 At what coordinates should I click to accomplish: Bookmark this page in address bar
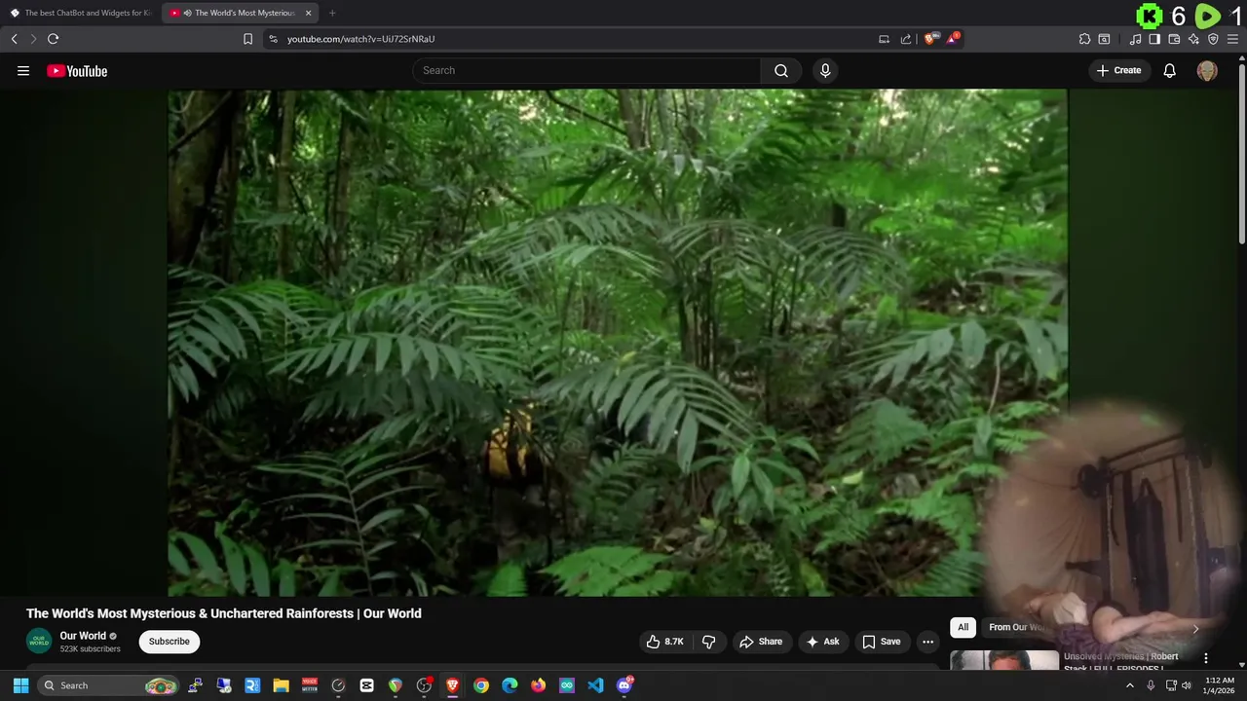pyautogui.click(x=247, y=39)
